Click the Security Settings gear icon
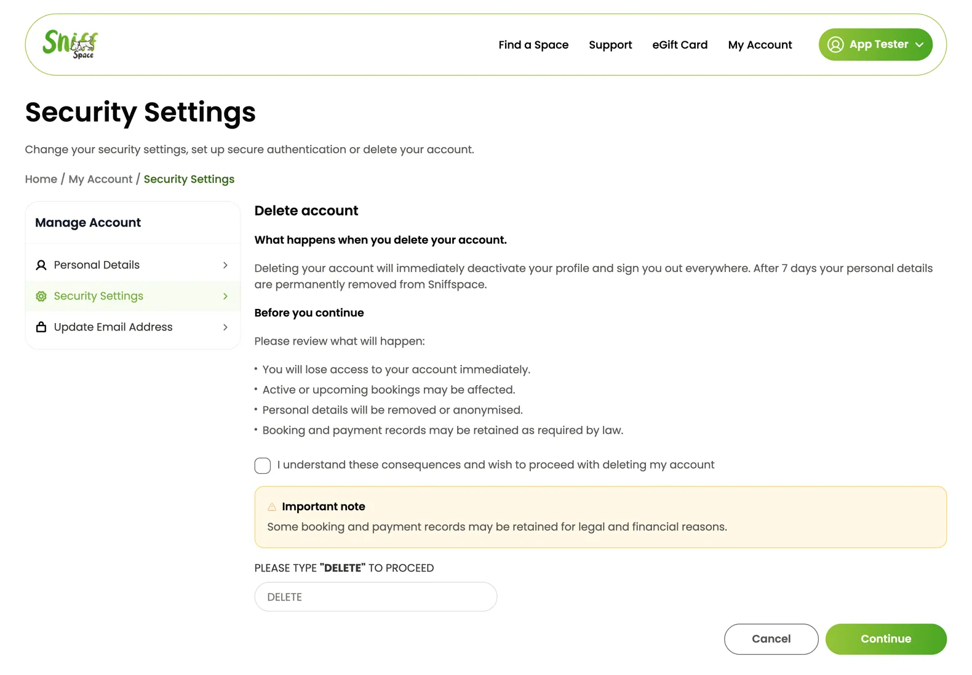 pos(41,296)
